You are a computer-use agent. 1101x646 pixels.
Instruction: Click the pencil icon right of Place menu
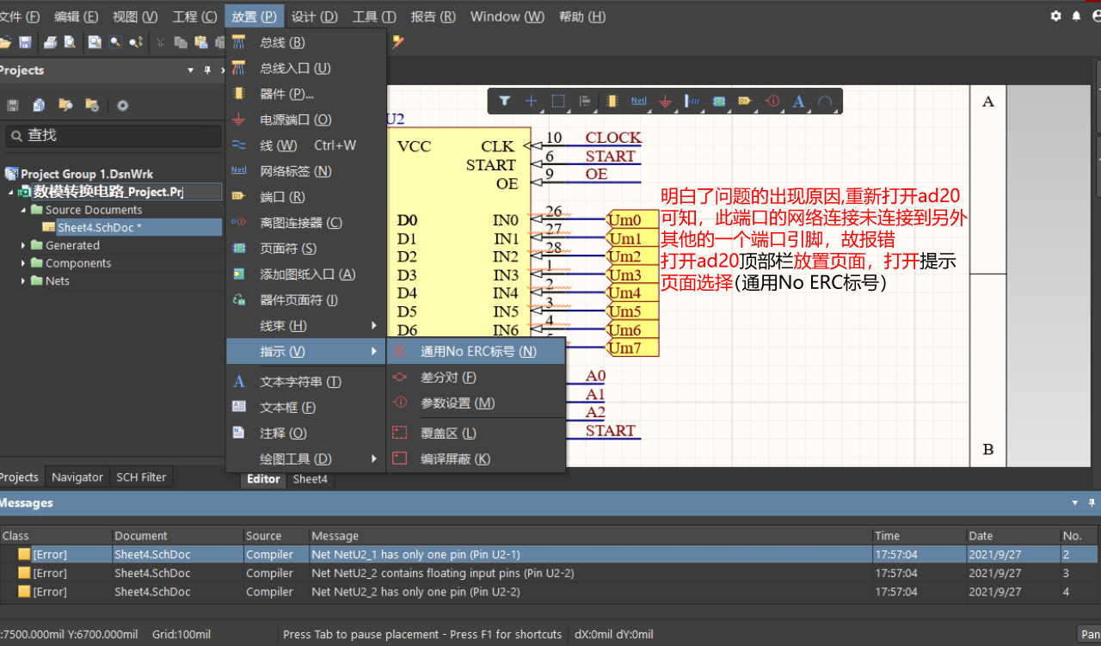397,41
